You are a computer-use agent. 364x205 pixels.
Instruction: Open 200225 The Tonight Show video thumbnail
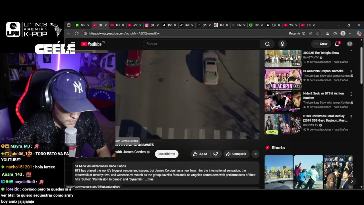[283, 59]
